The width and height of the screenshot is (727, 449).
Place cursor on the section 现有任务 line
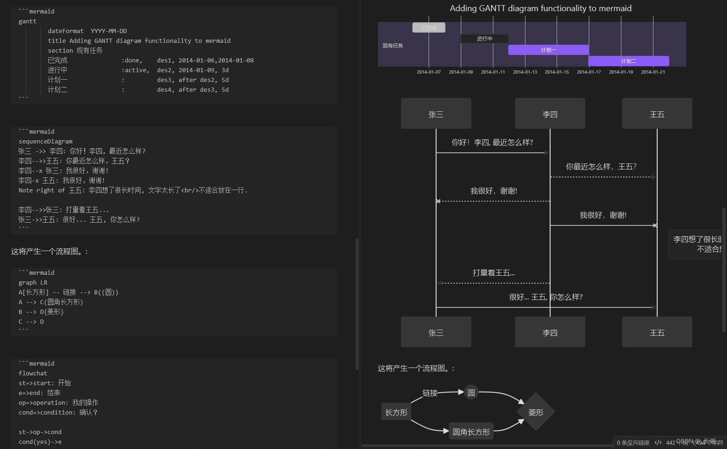[x=75, y=51]
